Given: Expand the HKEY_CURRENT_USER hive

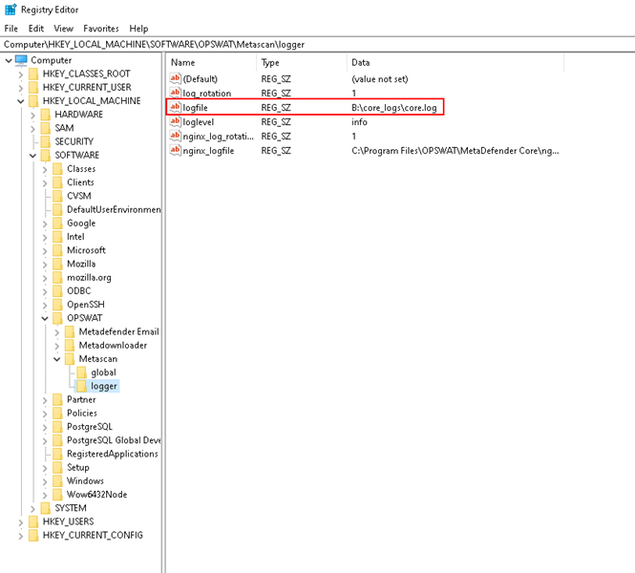Looking at the screenshot, I should click(x=21, y=88).
